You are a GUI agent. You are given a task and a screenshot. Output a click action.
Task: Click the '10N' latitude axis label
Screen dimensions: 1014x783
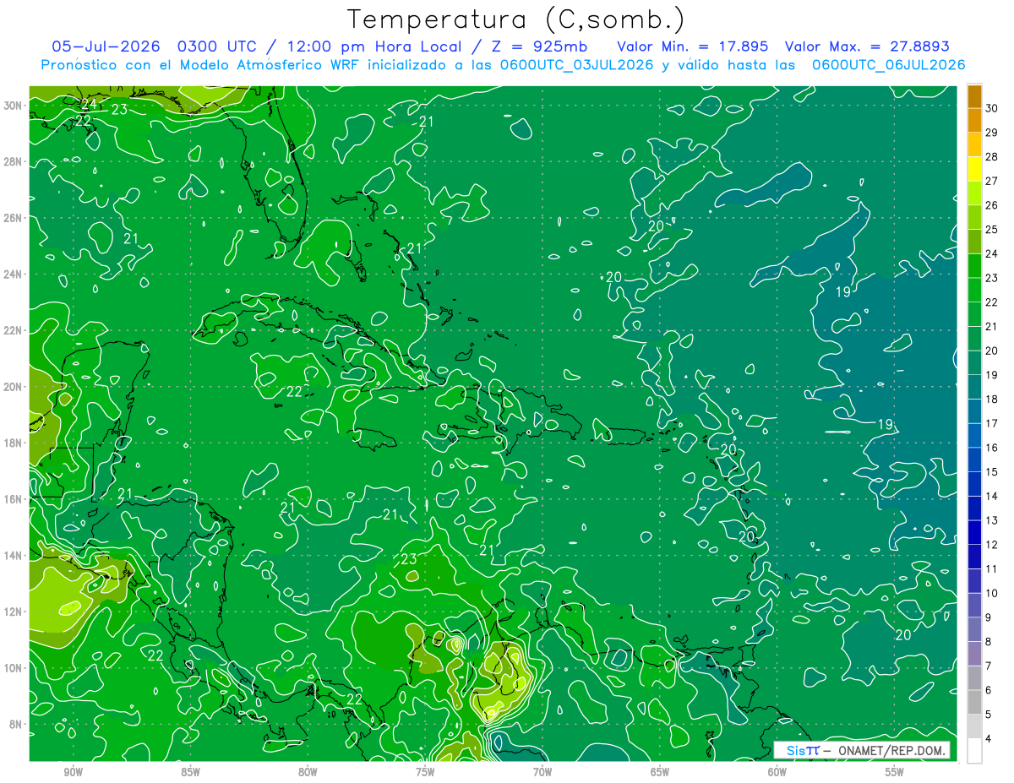tap(13, 668)
